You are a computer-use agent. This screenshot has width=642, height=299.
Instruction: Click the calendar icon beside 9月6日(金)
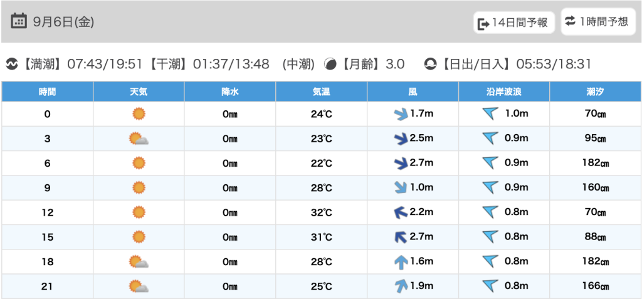(19, 21)
